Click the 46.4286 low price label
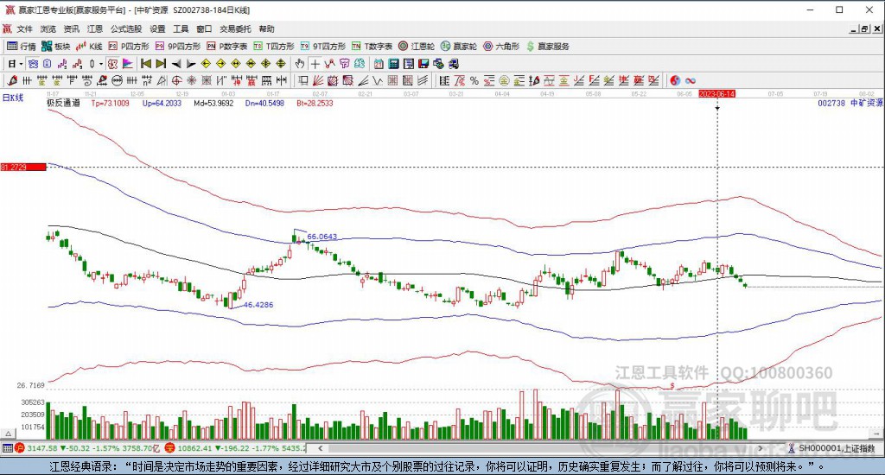 [258, 305]
